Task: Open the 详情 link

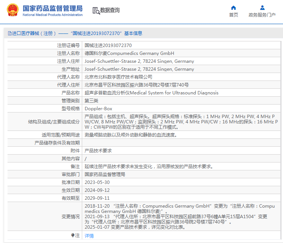Action: click(89, 235)
